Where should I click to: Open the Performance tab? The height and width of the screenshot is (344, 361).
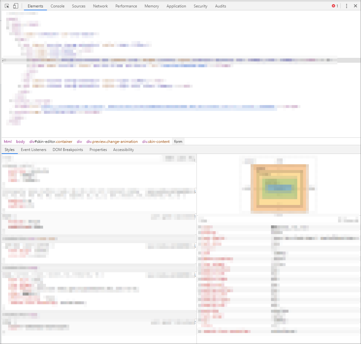pyautogui.click(x=126, y=6)
